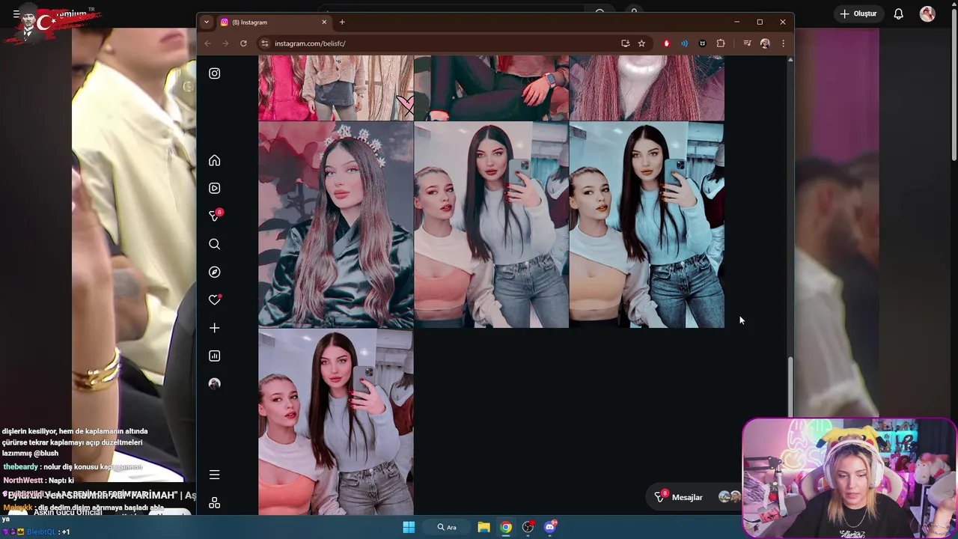Click the YouTube 'Oluştur' create button
The width and height of the screenshot is (958, 539).
tap(858, 13)
